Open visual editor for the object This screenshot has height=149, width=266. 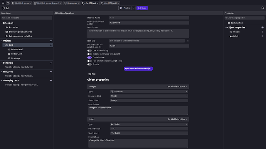click(138, 69)
